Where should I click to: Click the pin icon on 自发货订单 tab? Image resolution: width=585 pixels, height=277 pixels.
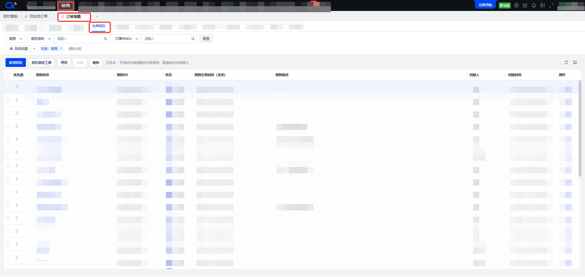pyautogui.click(x=26, y=16)
